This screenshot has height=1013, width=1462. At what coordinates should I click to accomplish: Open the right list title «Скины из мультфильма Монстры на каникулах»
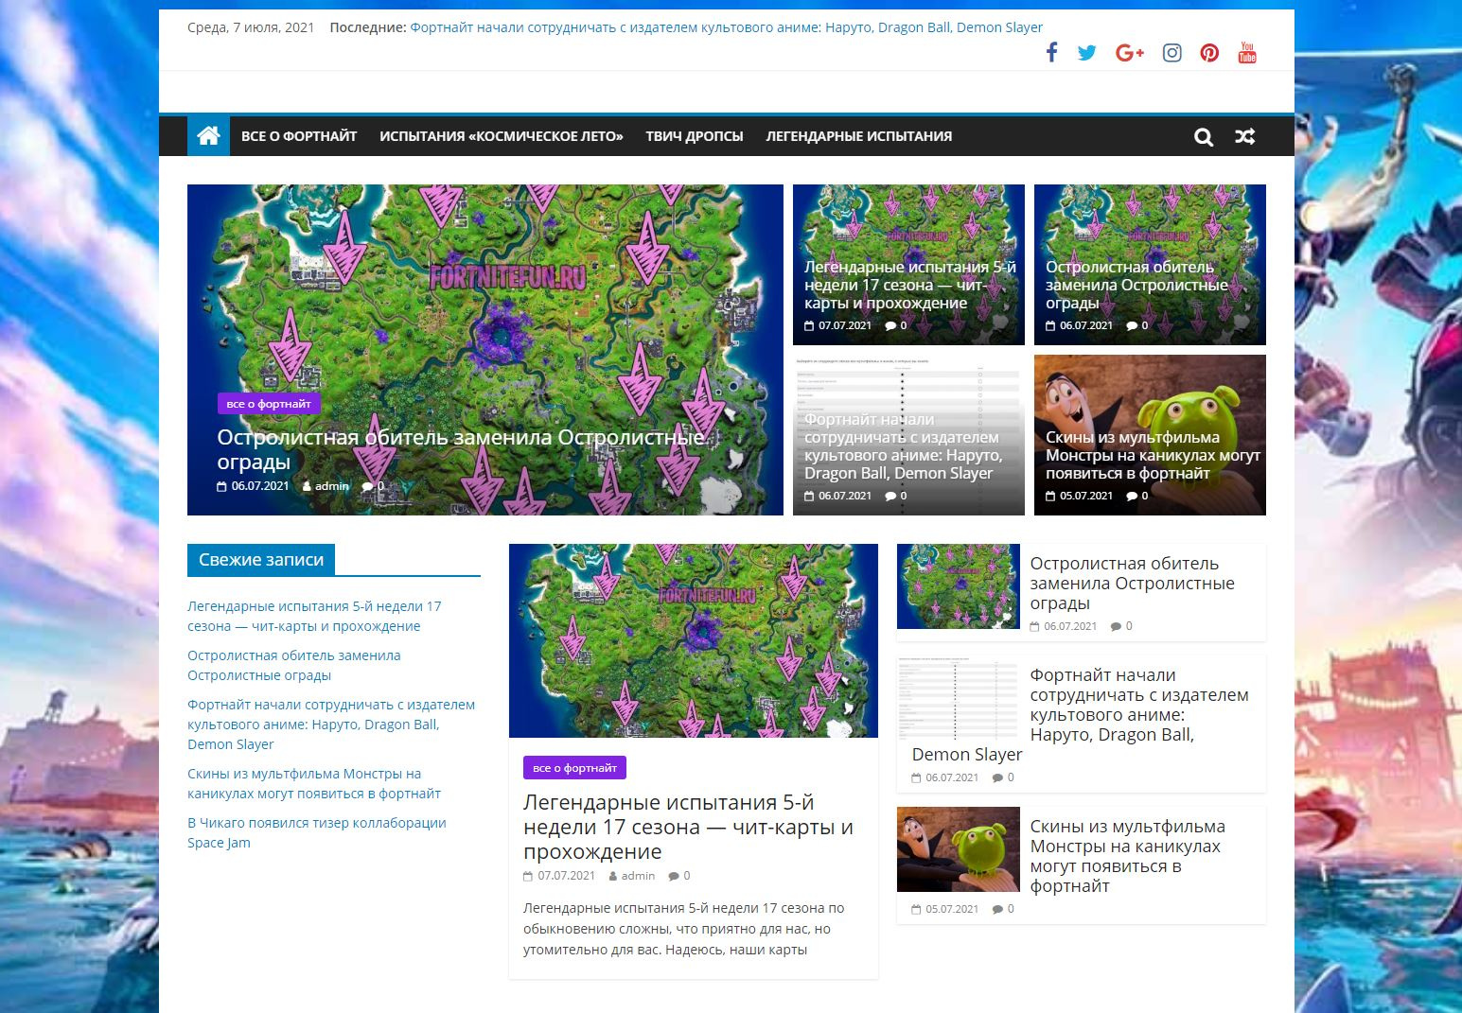pyautogui.click(x=1127, y=856)
